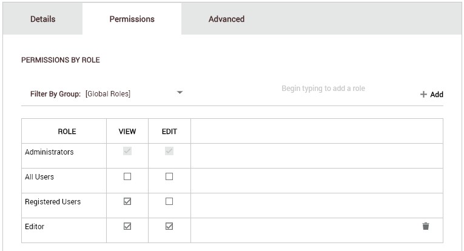Viewport: 464px width, 251px height.
Task: Click the Add role button
Action: (x=431, y=95)
